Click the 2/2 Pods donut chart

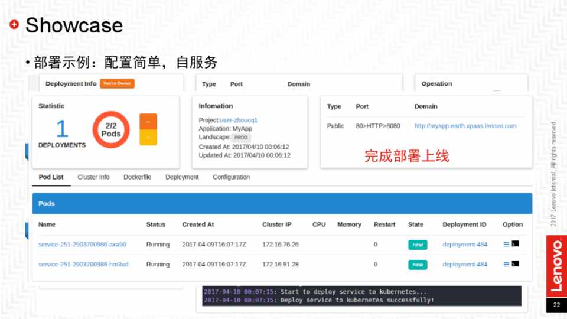pyautogui.click(x=111, y=129)
